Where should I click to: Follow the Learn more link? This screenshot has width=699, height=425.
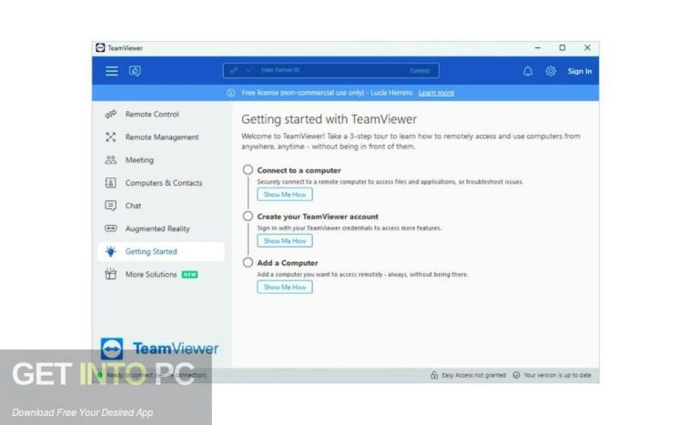(x=436, y=93)
